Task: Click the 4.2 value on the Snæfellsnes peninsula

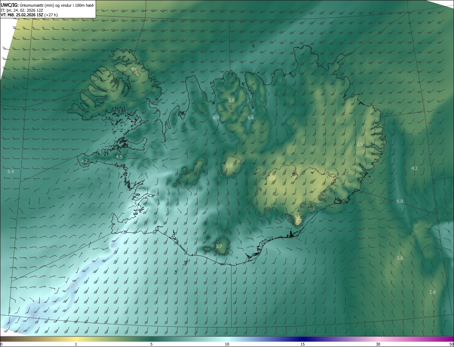Action: [x=84, y=161]
